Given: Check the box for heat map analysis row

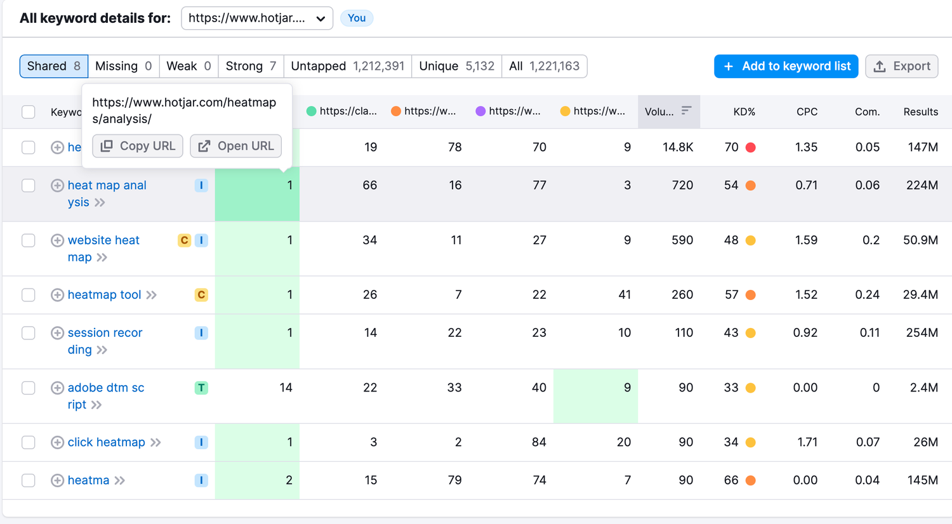Looking at the screenshot, I should coord(29,185).
